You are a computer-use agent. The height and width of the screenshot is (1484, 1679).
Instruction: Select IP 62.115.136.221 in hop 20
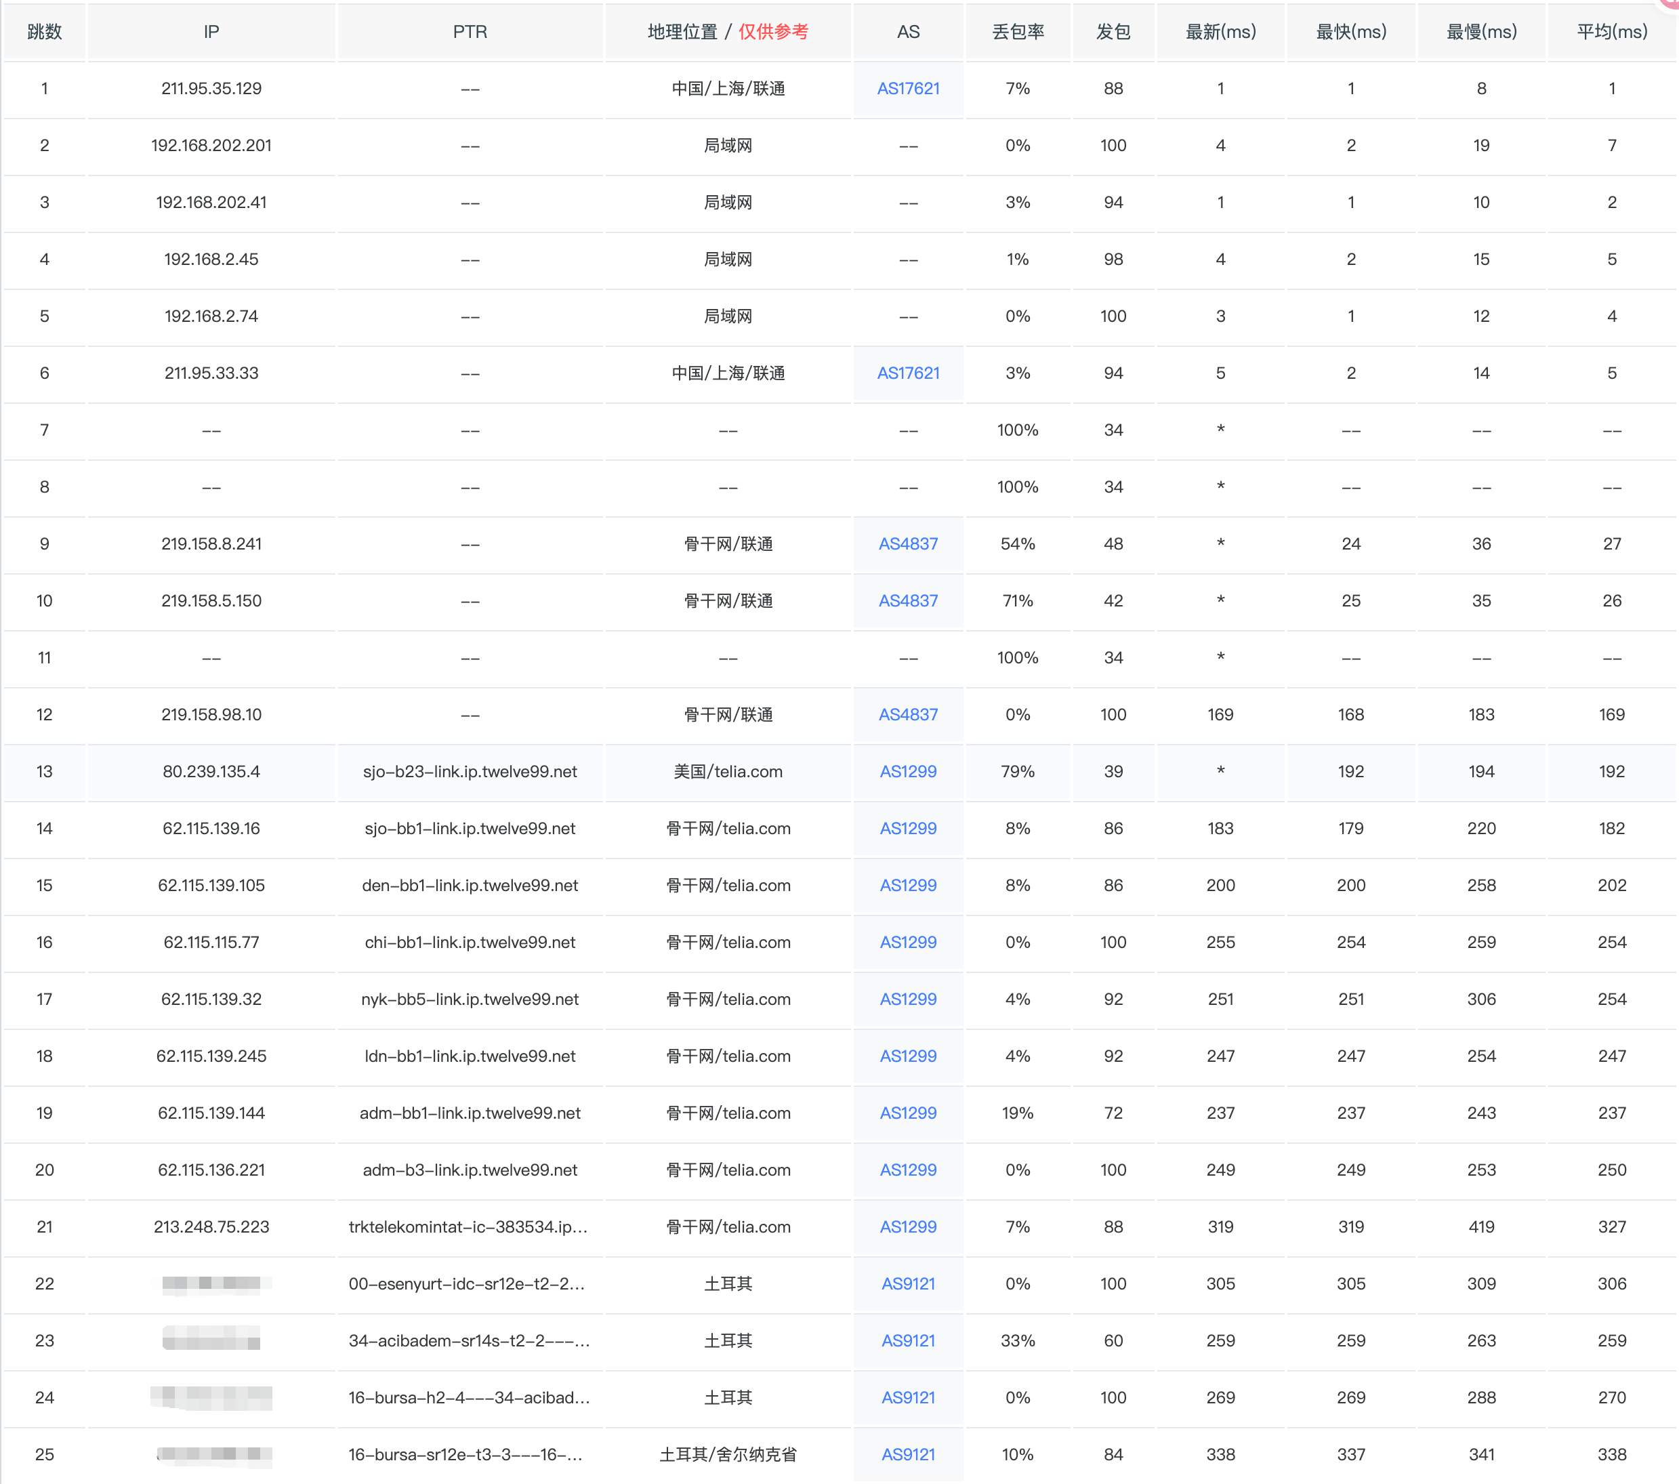tap(211, 1170)
